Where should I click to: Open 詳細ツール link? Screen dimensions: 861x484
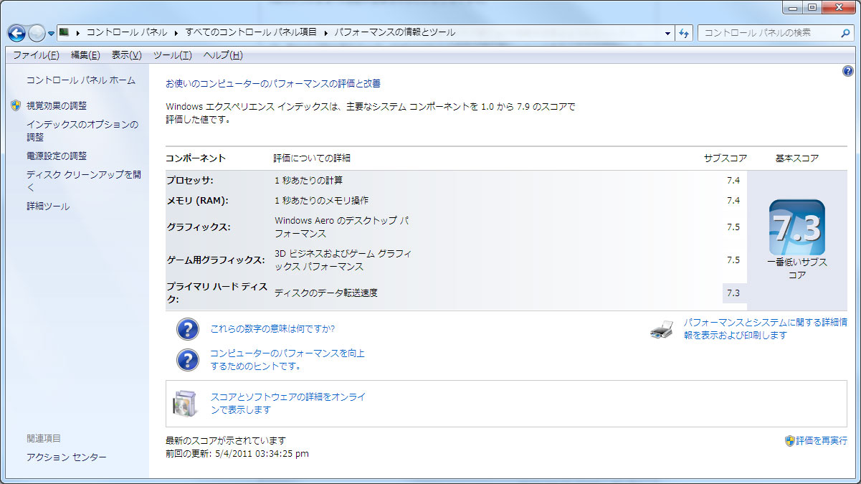coord(48,207)
